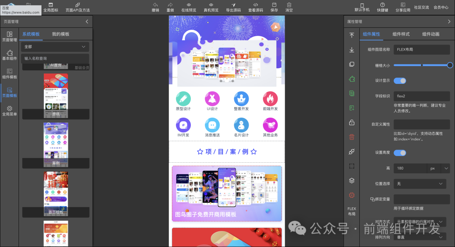Viewport: 455px width, 247px height.
Task: Open 页面管理 in left sidebar
Action: point(10,37)
